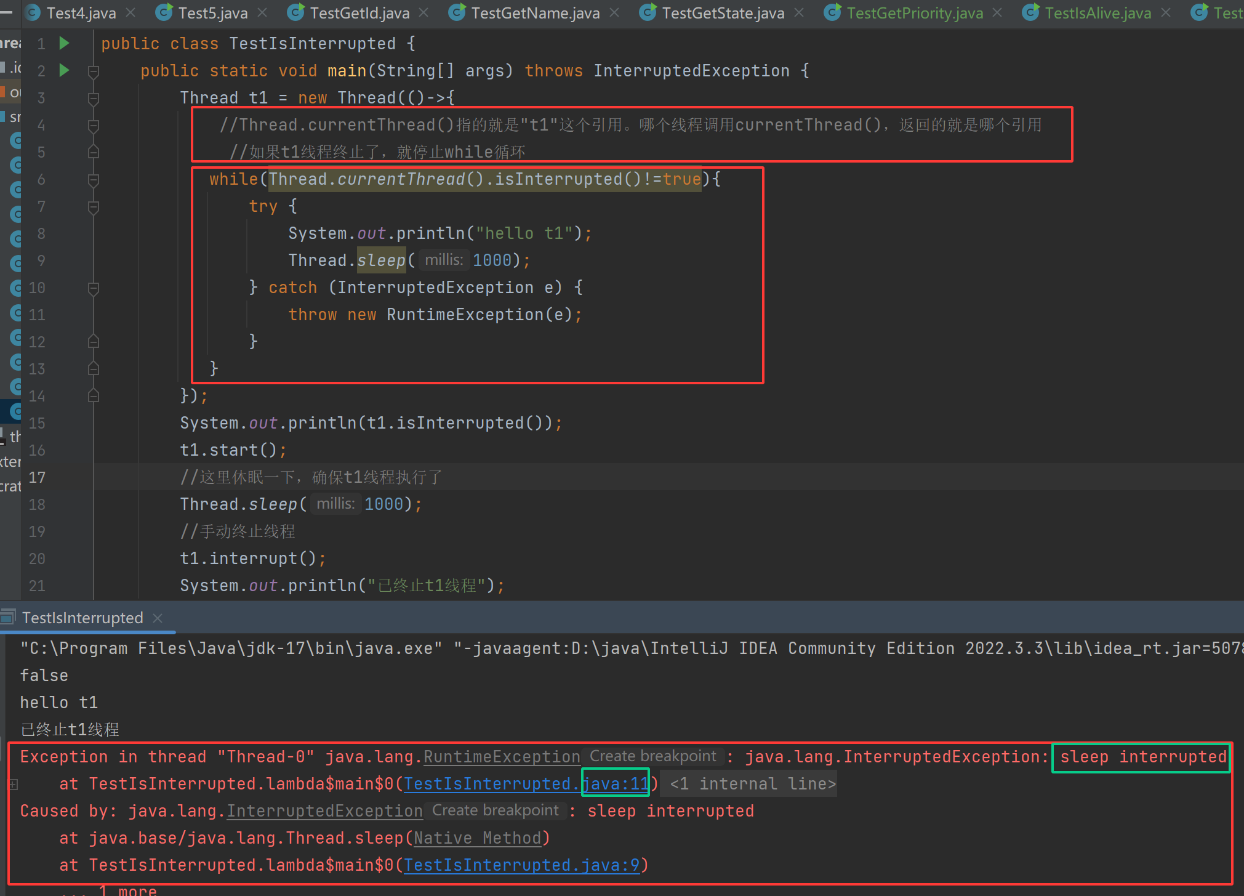This screenshot has width=1244, height=896.
Task: Collapse the main method fold marker on line 2
Action: pos(94,71)
